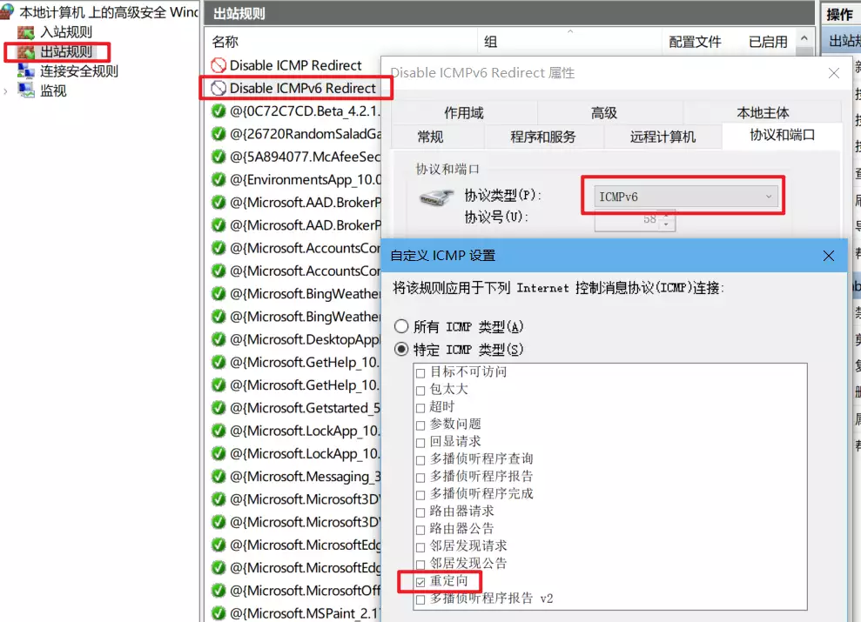Select 所有 ICMP 类型 radio button

(x=401, y=327)
